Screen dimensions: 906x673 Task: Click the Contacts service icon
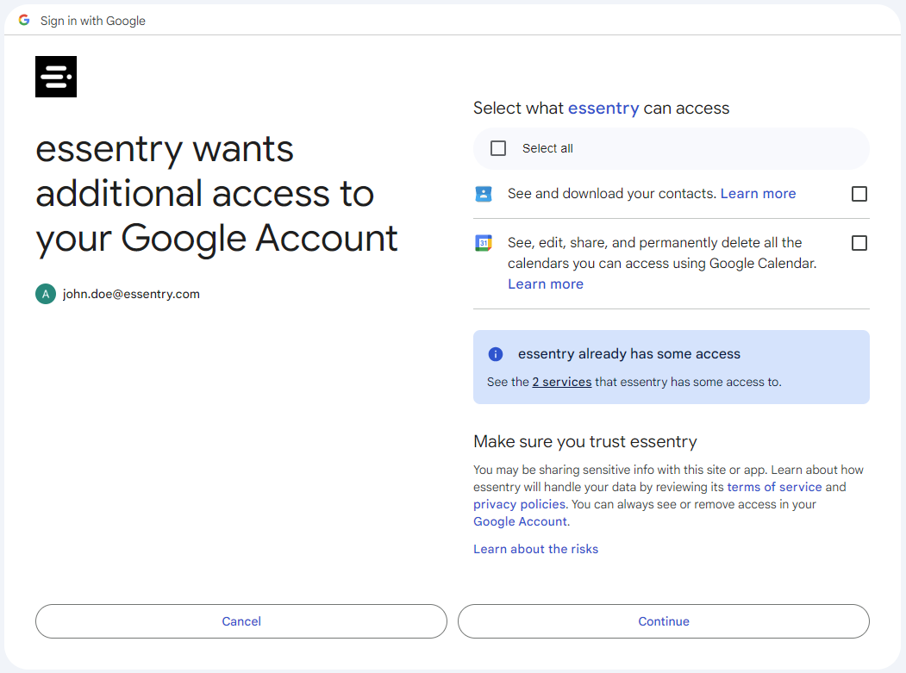[484, 194]
